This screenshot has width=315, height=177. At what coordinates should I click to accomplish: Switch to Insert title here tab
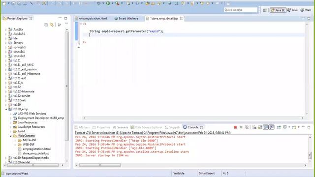[126, 19]
